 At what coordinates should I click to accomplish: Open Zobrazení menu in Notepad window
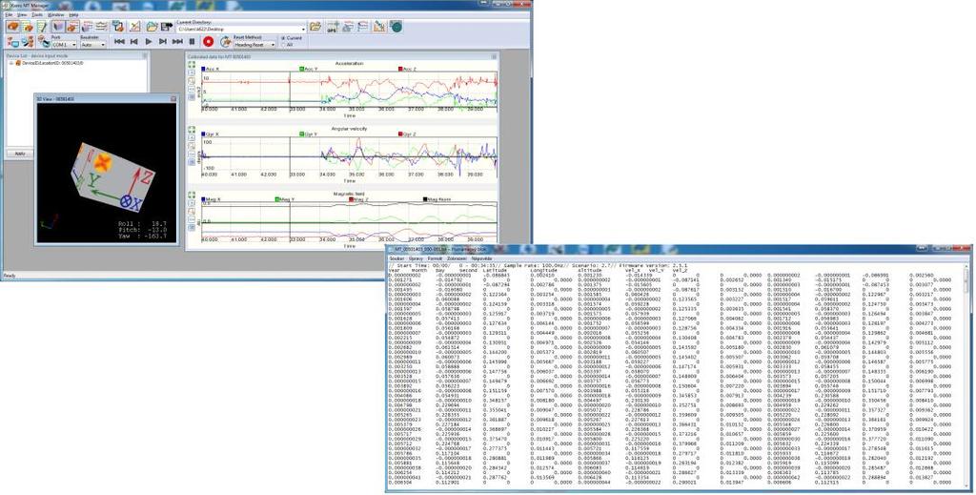point(457,258)
